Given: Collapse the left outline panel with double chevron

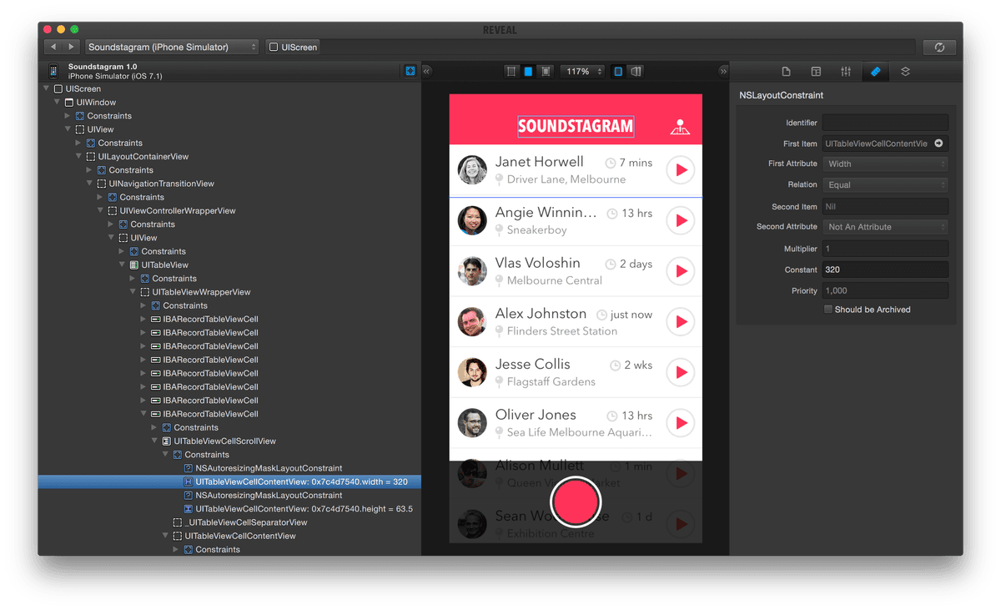Looking at the screenshot, I should (426, 72).
